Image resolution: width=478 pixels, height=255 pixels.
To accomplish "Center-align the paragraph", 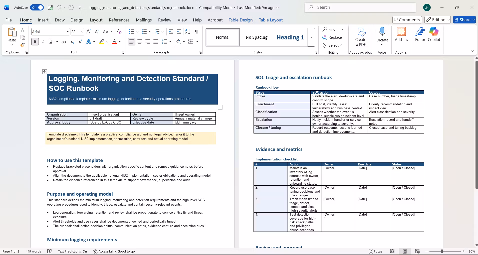I will [140, 42].
